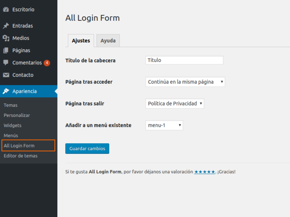Screen dimensions: 290x217
Task: Open the Apariencia menu item
Action: (x=29, y=91)
